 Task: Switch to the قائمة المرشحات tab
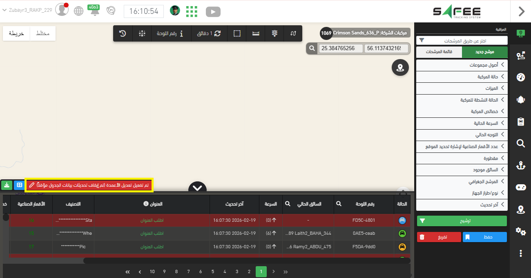439,52
